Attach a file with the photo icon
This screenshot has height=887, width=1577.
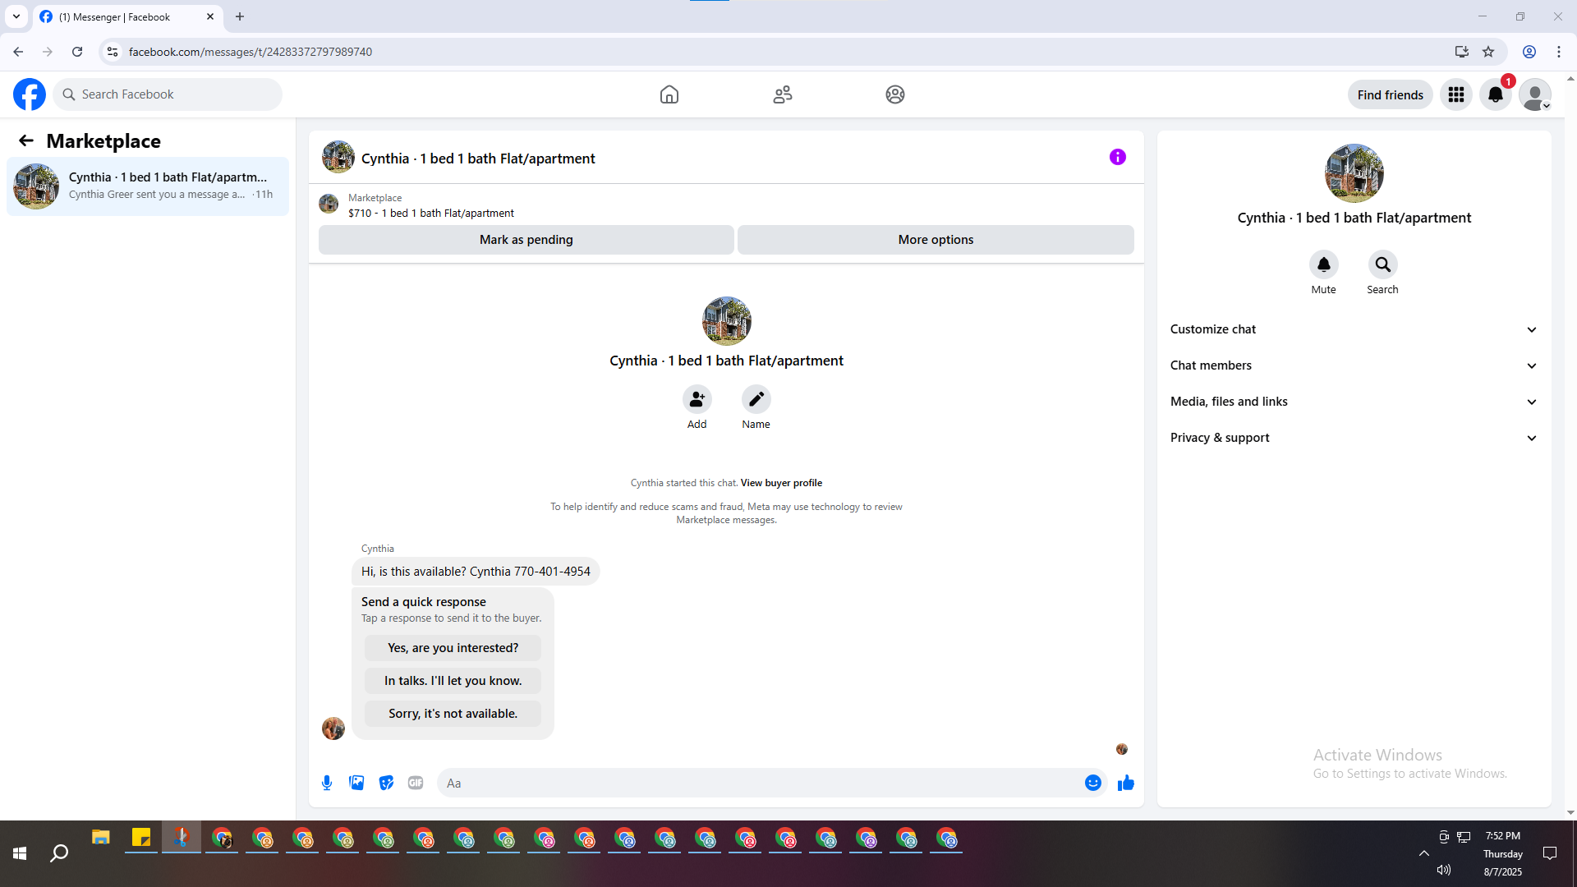pos(356,784)
